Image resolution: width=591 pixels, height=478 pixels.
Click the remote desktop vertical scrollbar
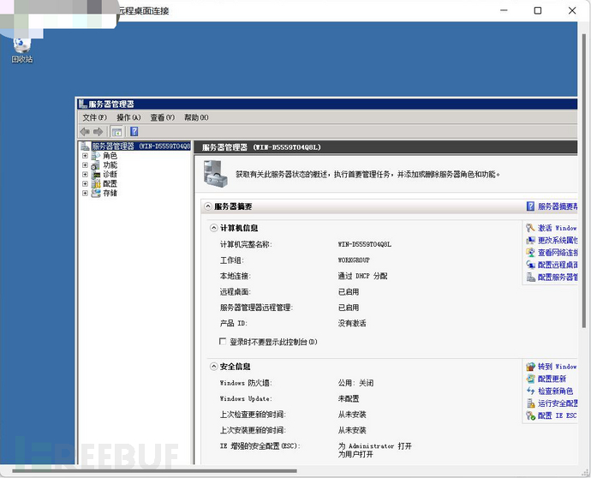[x=584, y=181]
